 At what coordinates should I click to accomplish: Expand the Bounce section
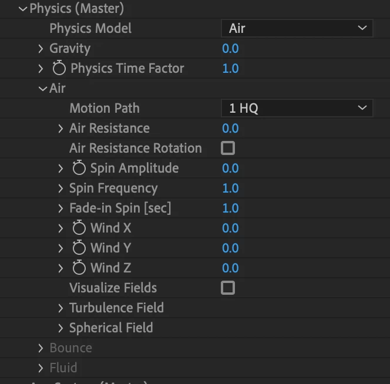click(41, 348)
